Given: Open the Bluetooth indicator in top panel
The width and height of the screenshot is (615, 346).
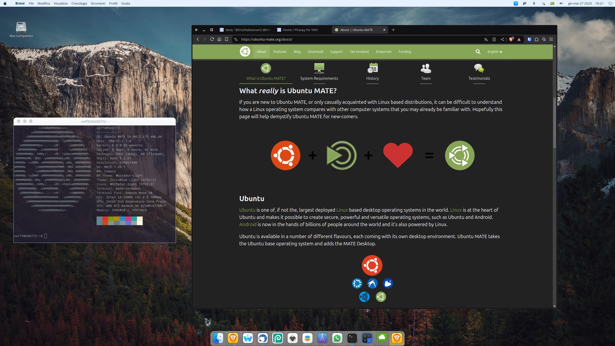Looking at the screenshot, I should click(x=534, y=4).
